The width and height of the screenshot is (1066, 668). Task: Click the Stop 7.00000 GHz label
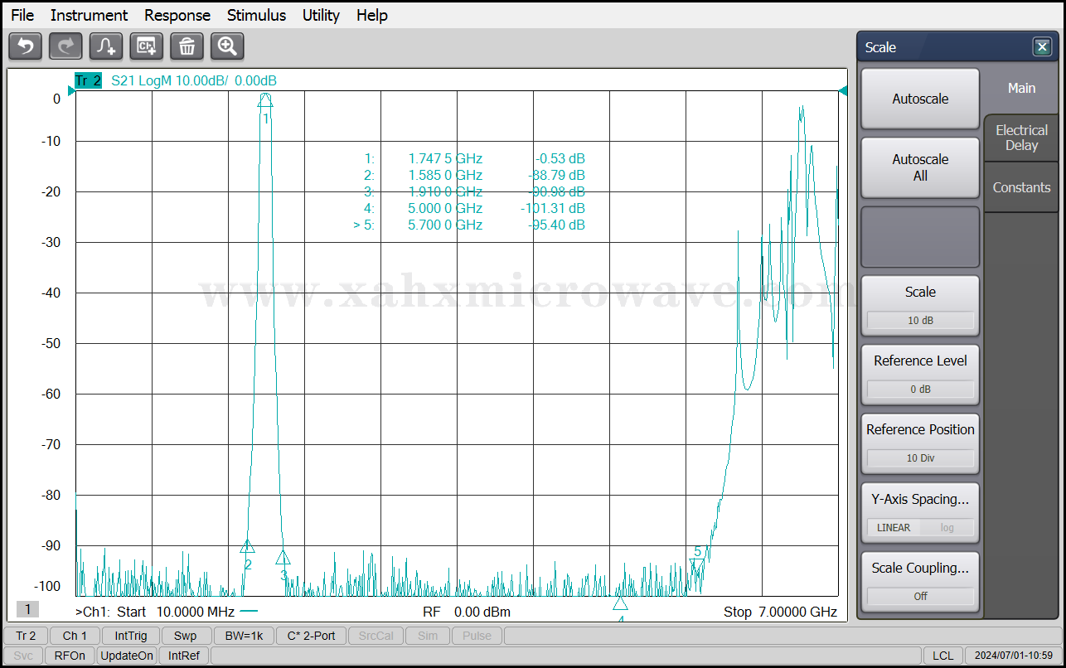tap(780, 612)
